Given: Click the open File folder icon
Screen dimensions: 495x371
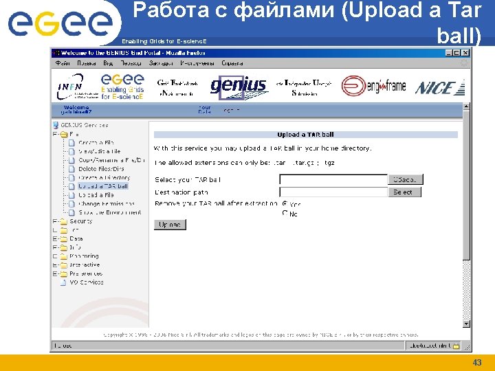Looking at the screenshot, I should [x=64, y=135].
